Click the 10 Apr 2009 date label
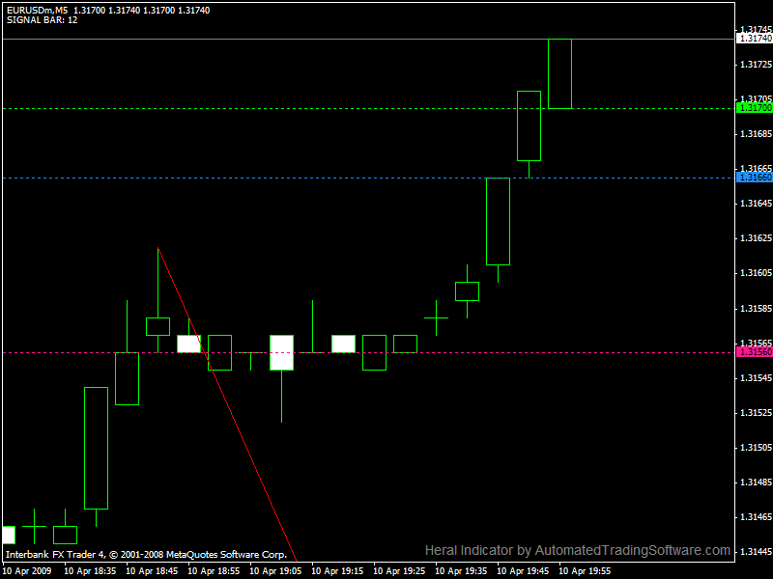The height and width of the screenshot is (579, 773). (27, 571)
